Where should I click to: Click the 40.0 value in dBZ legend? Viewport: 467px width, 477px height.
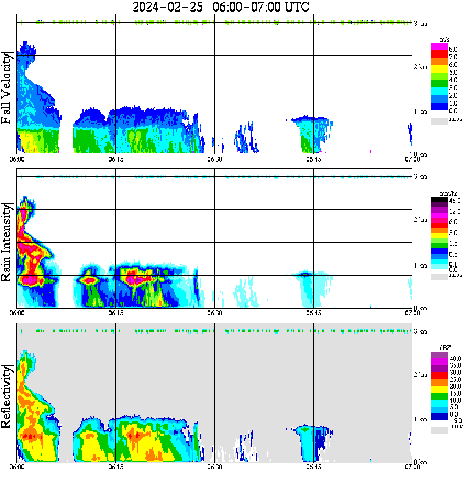point(455,359)
